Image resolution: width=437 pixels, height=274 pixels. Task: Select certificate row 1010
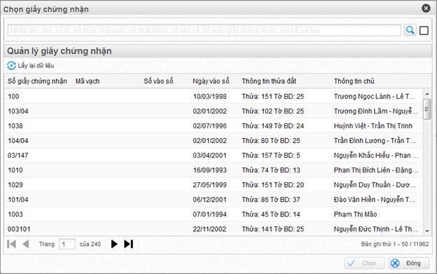pyautogui.click(x=214, y=170)
